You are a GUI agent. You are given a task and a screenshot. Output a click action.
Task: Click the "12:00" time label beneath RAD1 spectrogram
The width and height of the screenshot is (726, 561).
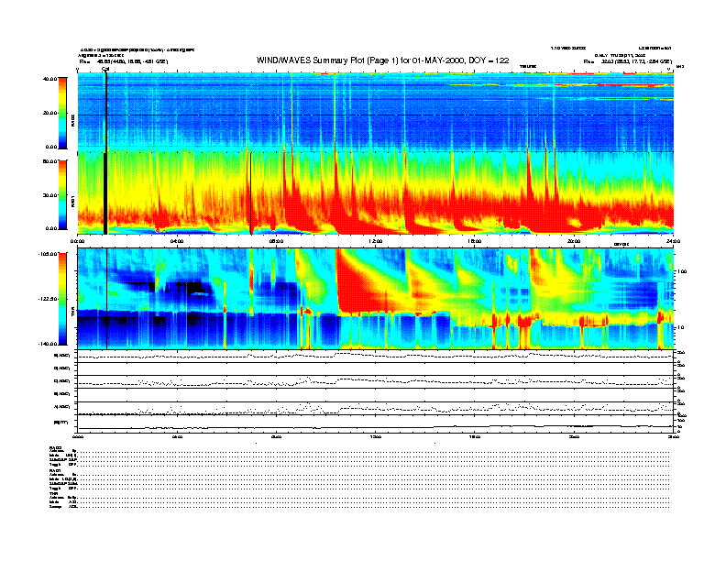tap(376, 241)
